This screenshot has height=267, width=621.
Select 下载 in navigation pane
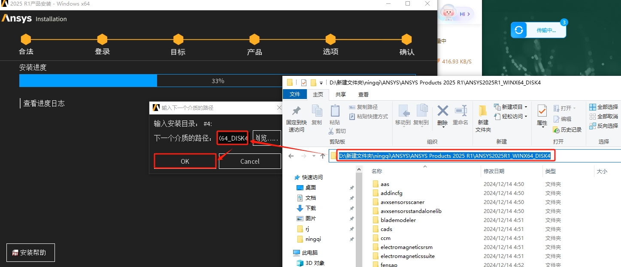click(311, 208)
